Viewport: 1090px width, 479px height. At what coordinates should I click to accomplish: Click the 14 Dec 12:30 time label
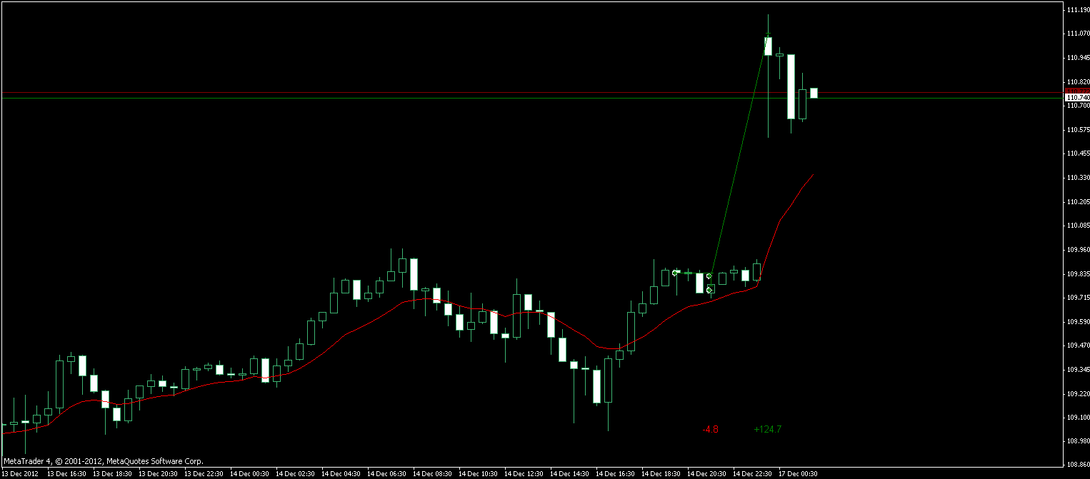pyautogui.click(x=523, y=473)
